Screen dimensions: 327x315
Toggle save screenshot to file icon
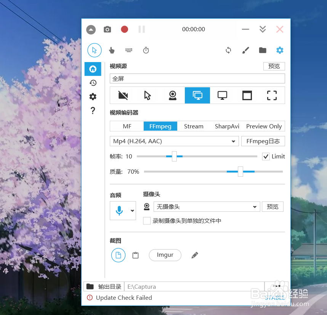tap(118, 255)
